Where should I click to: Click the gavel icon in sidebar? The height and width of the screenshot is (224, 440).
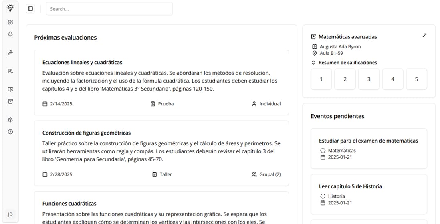click(10, 52)
